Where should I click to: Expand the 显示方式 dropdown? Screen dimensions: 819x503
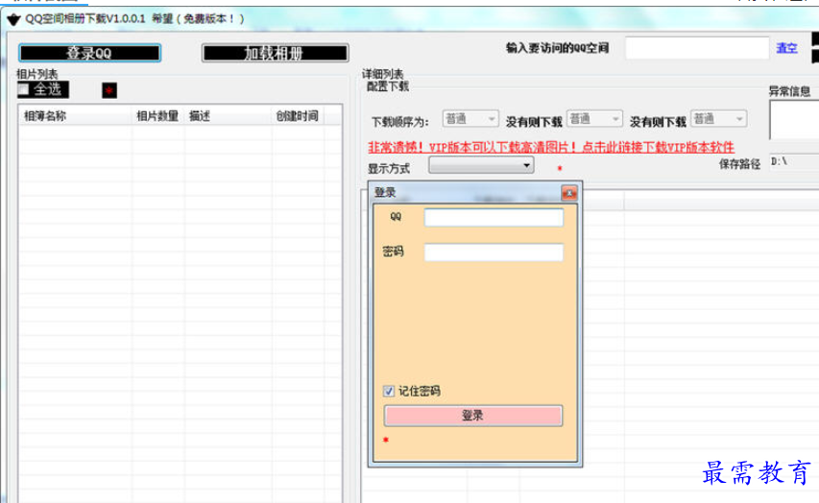[x=481, y=165]
